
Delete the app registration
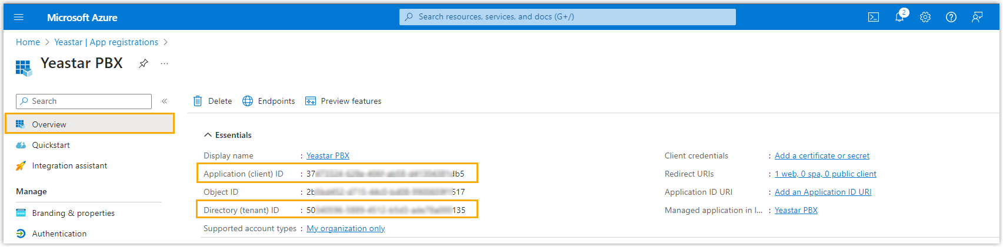(213, 101)
